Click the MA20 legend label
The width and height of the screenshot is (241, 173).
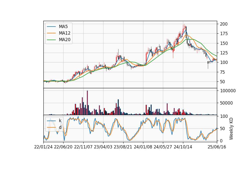pos(65,40)
